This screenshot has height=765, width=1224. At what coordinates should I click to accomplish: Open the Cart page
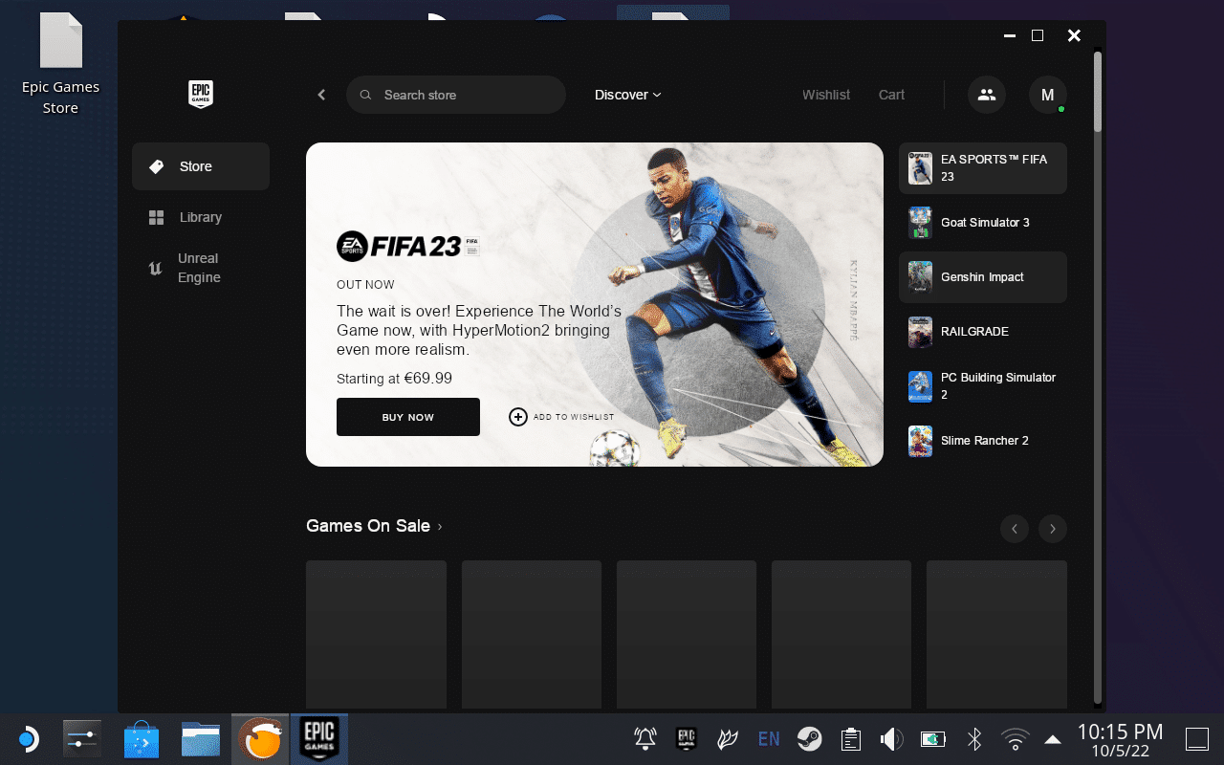(891, 95)
